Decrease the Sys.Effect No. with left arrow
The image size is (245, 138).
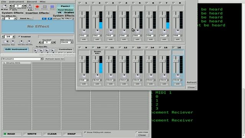[x=3, y=18]
